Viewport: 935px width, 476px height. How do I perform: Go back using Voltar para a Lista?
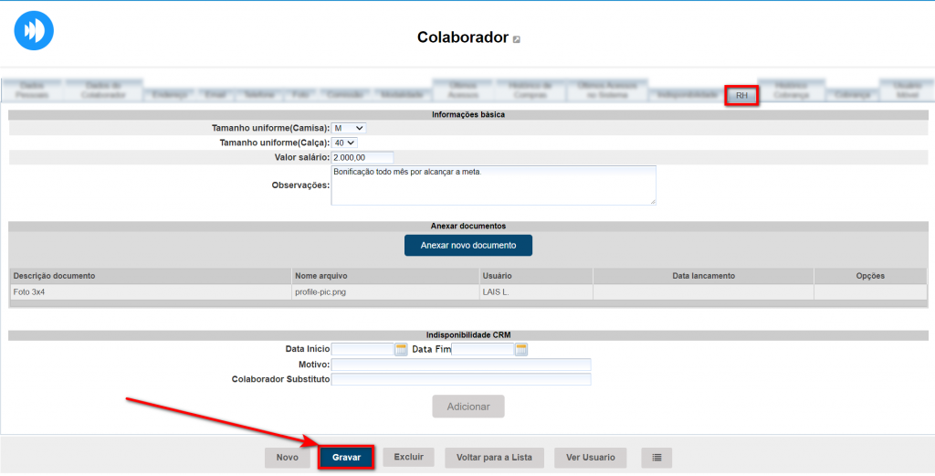coord(494,457)
